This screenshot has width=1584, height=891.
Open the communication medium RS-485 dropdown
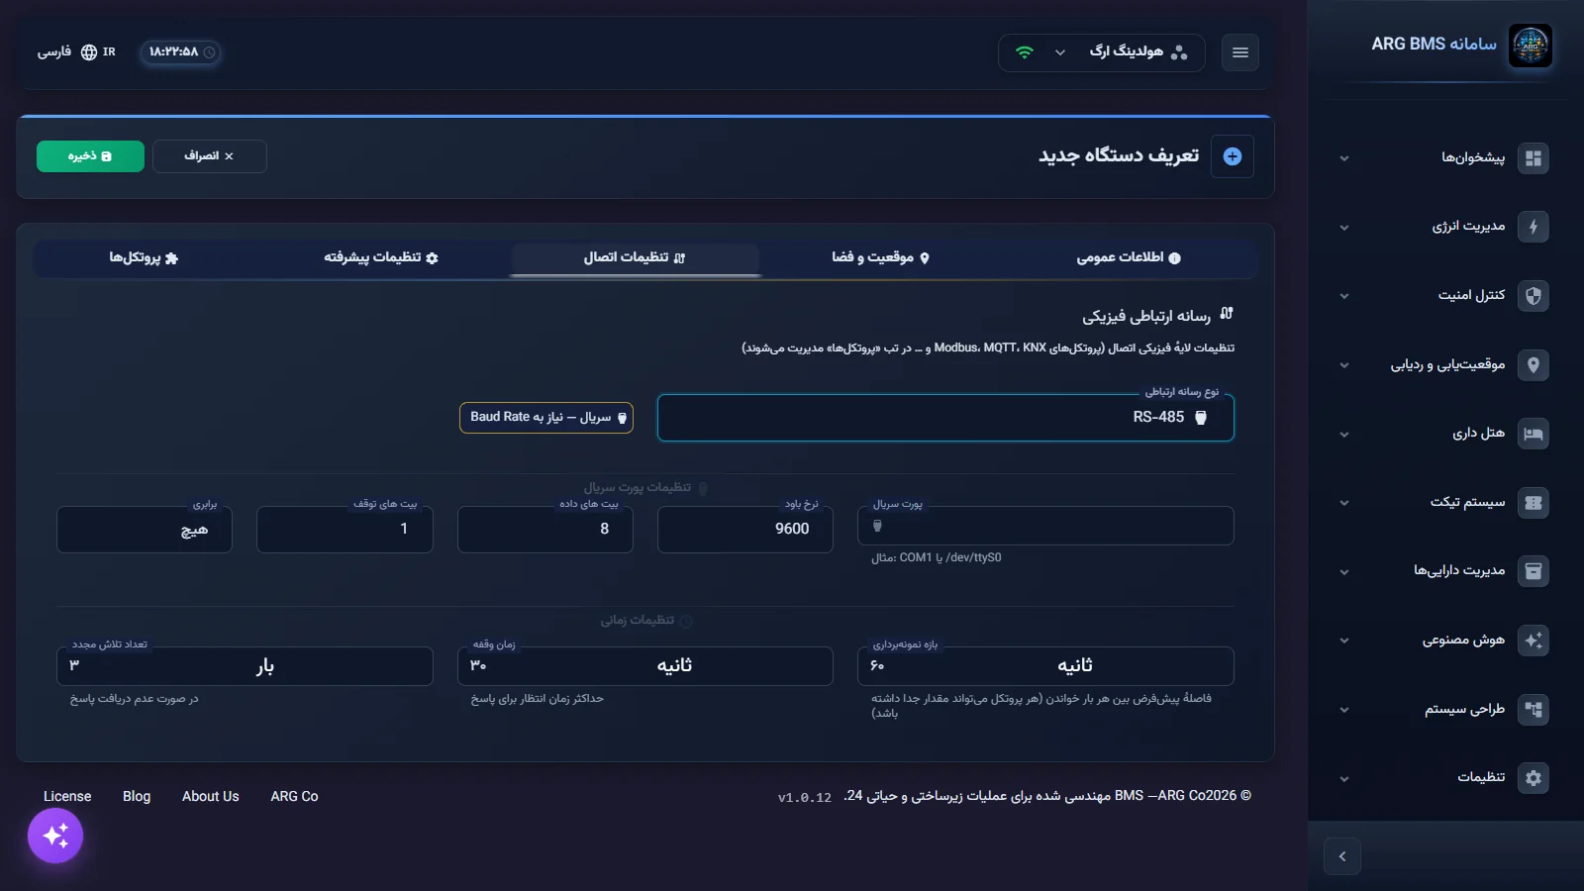[945, 418]
